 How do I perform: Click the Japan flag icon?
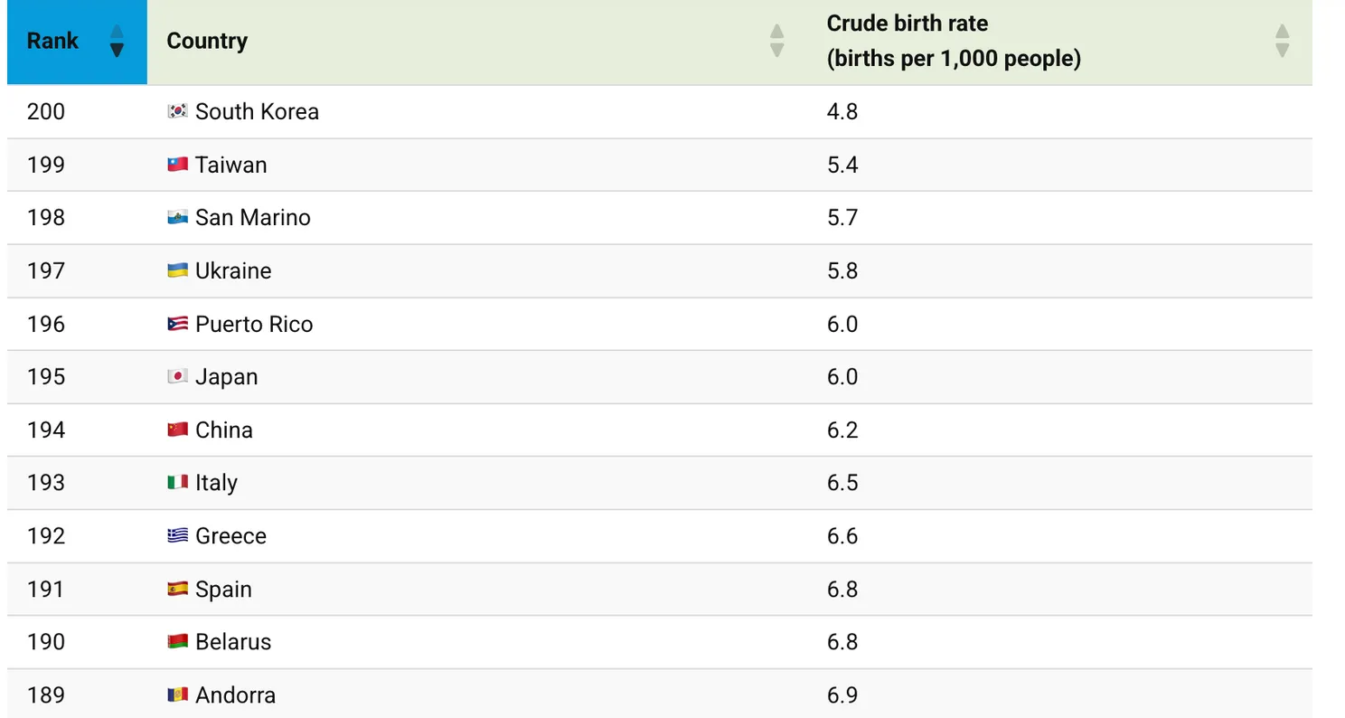(x=178, y=377)
